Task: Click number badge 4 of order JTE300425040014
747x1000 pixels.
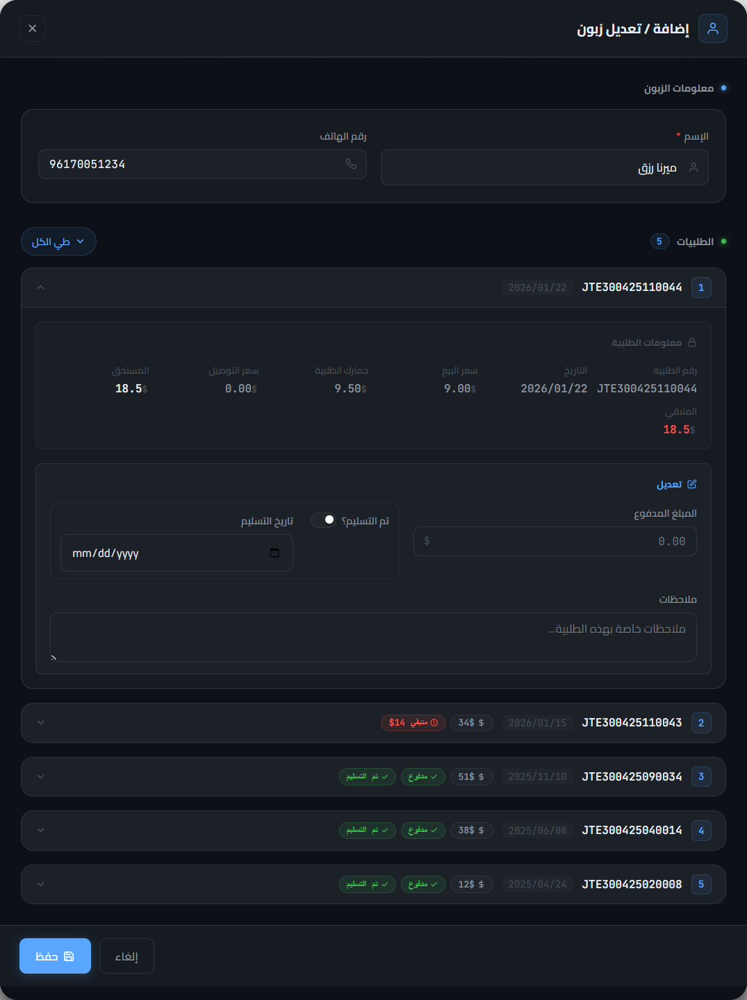Action: click(x=701, y=831)
